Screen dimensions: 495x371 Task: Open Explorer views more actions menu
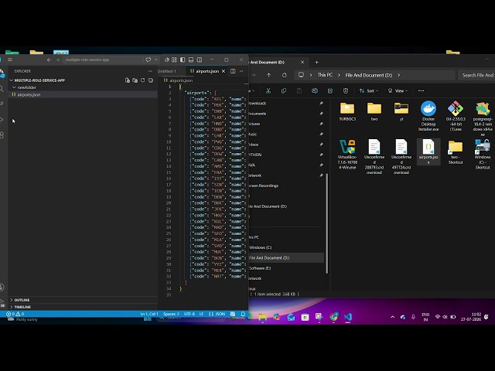(150, 71)
